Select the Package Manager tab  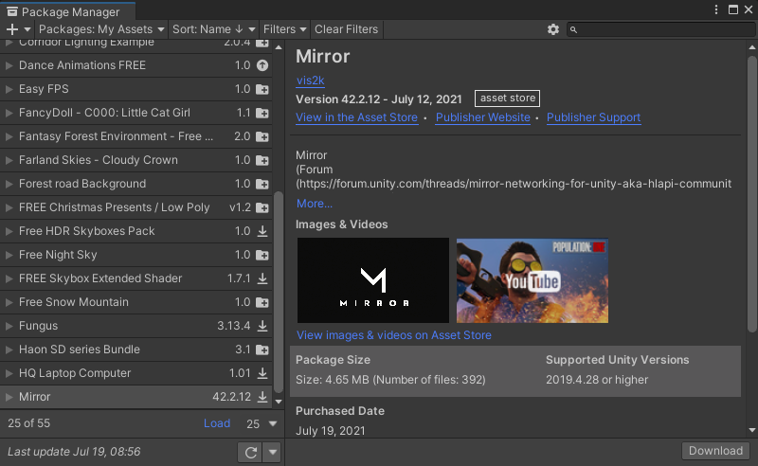[67, 11]
